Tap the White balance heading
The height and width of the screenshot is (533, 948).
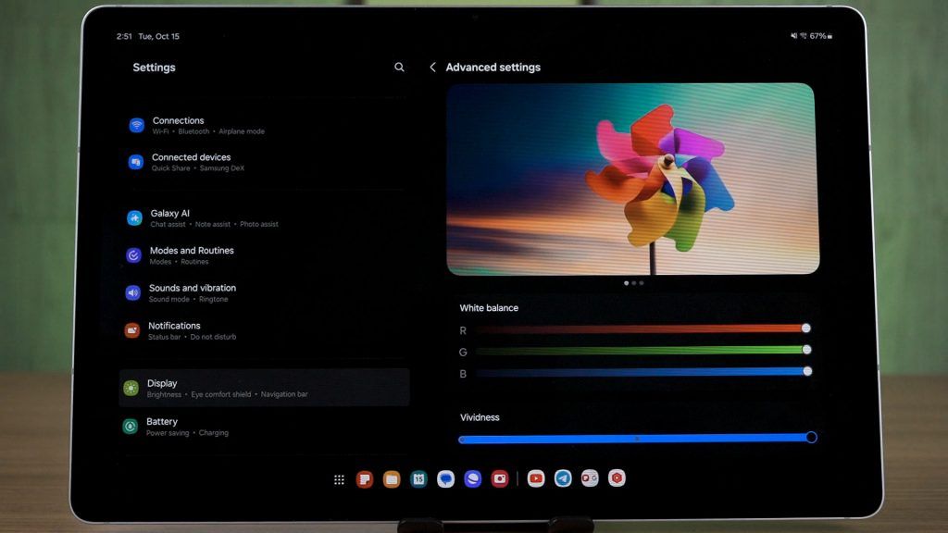click(489, 307)
